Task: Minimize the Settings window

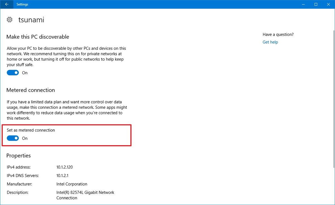Action: coord(303,4)
